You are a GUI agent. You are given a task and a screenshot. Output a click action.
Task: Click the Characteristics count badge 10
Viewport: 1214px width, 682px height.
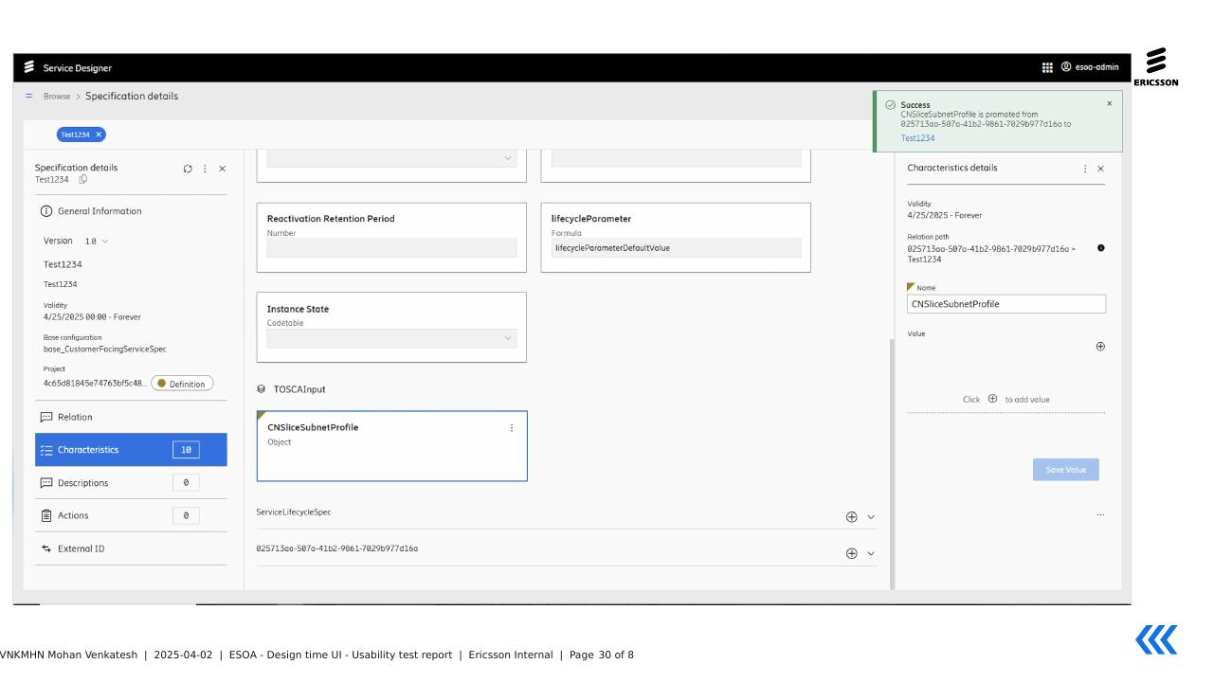click(x=186, y=450)
